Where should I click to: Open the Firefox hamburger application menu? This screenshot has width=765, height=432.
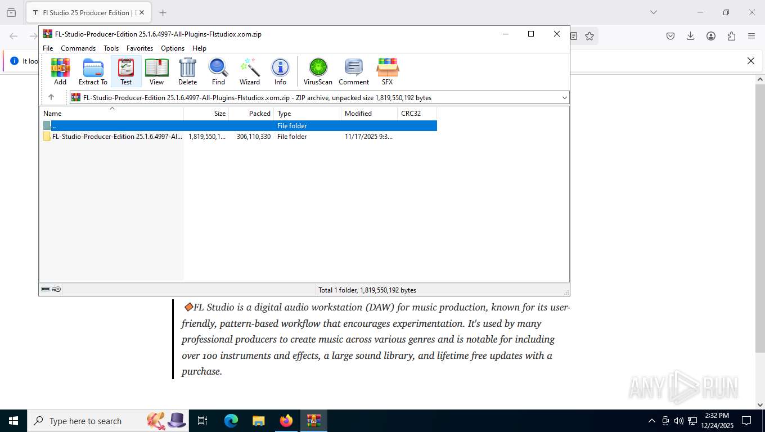[751, 36]
